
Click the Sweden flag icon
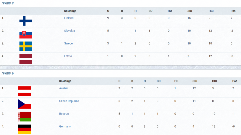pos(26,46)
